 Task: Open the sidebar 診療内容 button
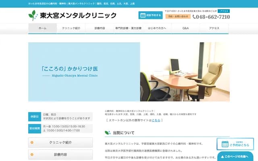point(60,155)
